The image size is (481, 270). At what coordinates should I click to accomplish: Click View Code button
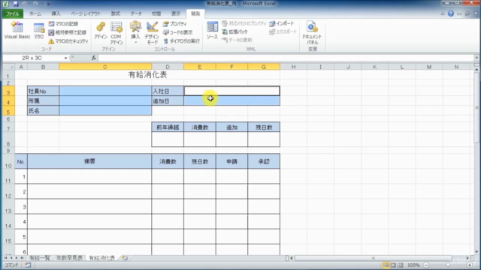[178, 32]
